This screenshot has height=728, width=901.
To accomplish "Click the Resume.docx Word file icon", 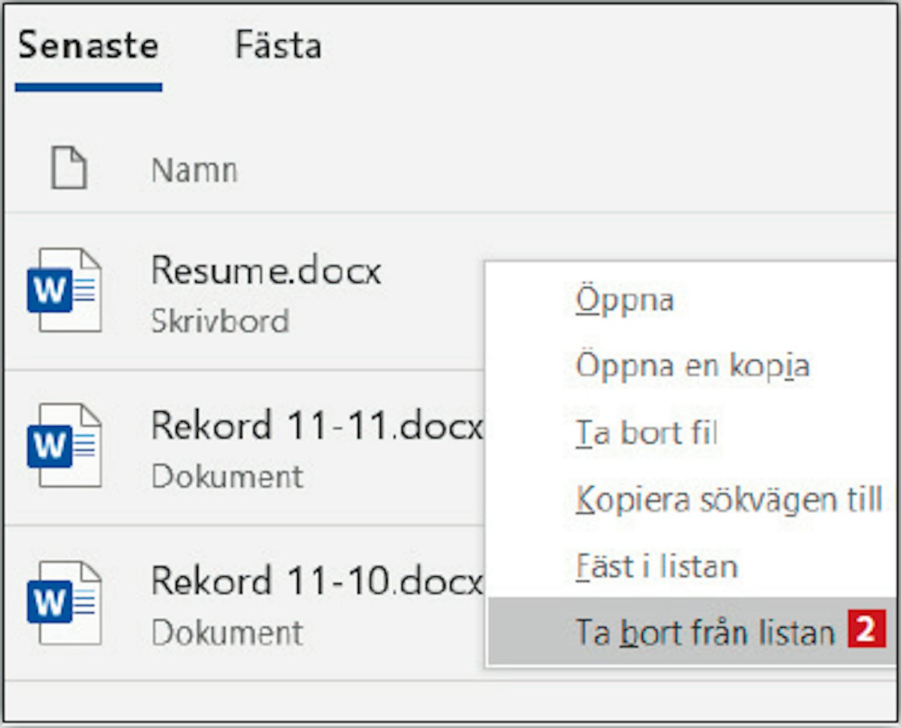I will [x=64, y=290].
